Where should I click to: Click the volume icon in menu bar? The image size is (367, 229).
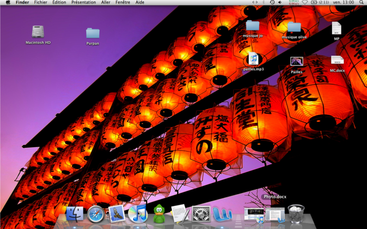(280, 3)
